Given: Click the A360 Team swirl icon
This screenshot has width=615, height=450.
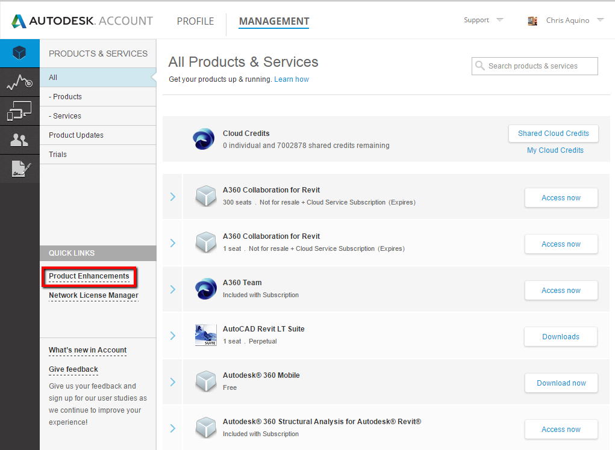Looking at the screenshot, I should (206, 289).
